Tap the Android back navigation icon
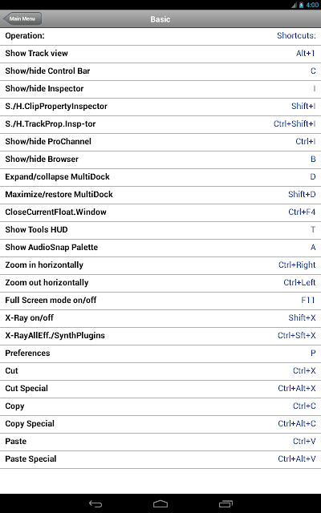This screenshot has width=321, height=513. pos(95,504)
